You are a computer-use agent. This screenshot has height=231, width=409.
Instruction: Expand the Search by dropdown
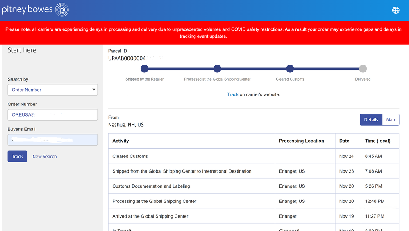coord(52,90)
